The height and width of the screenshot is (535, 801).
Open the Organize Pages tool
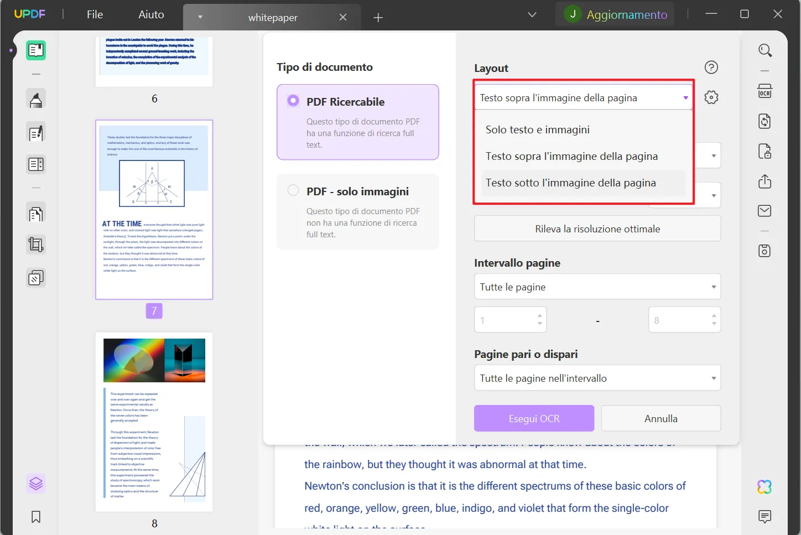coord(35,164)
